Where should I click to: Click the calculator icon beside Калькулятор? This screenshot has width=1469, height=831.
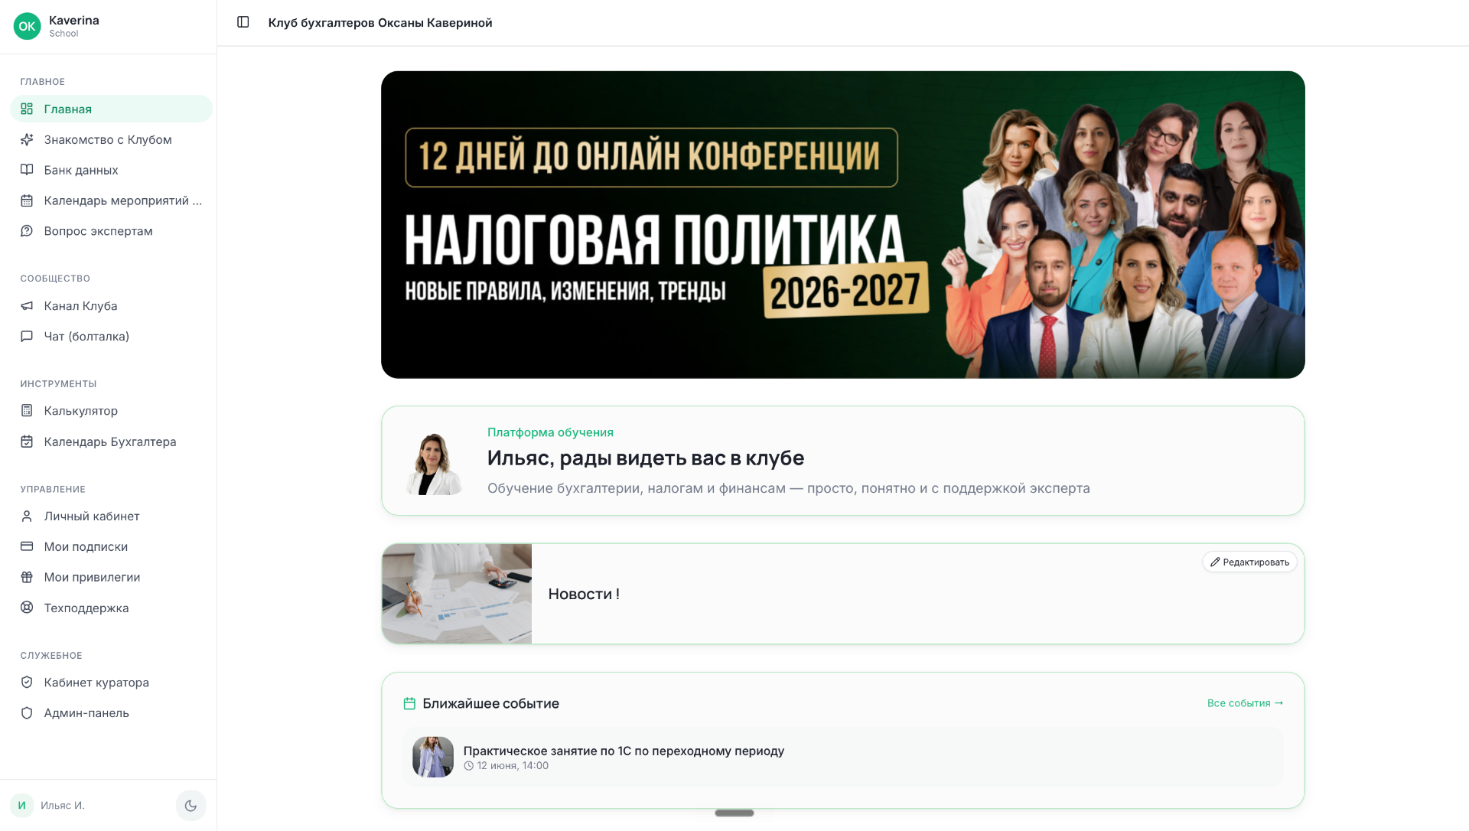click(27, 411)
